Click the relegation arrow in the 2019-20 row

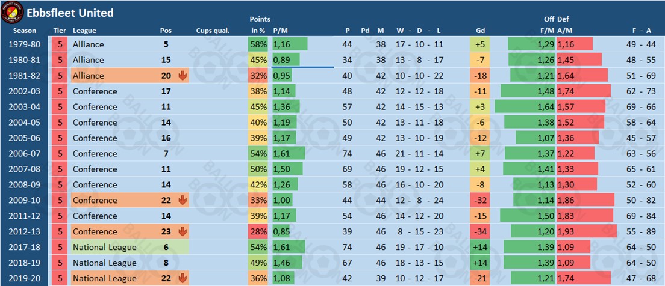click(183, 278)
